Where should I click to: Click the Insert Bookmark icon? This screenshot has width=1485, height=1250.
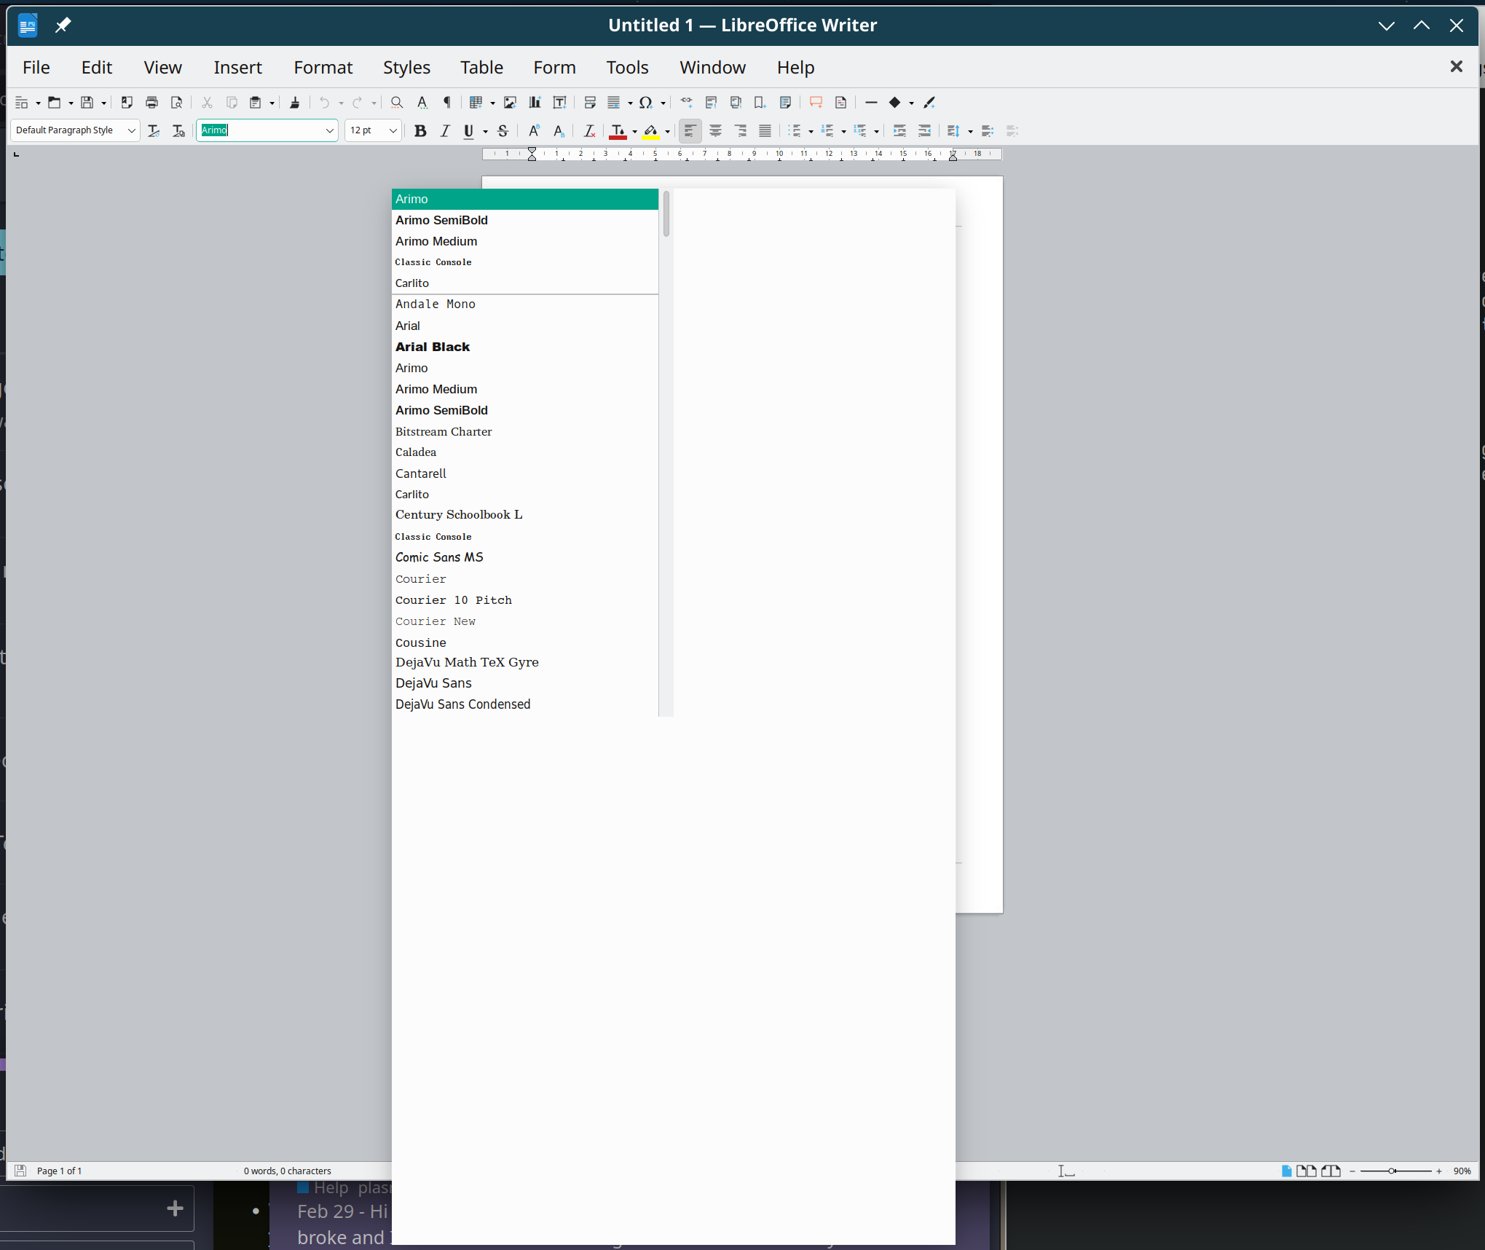760,103
